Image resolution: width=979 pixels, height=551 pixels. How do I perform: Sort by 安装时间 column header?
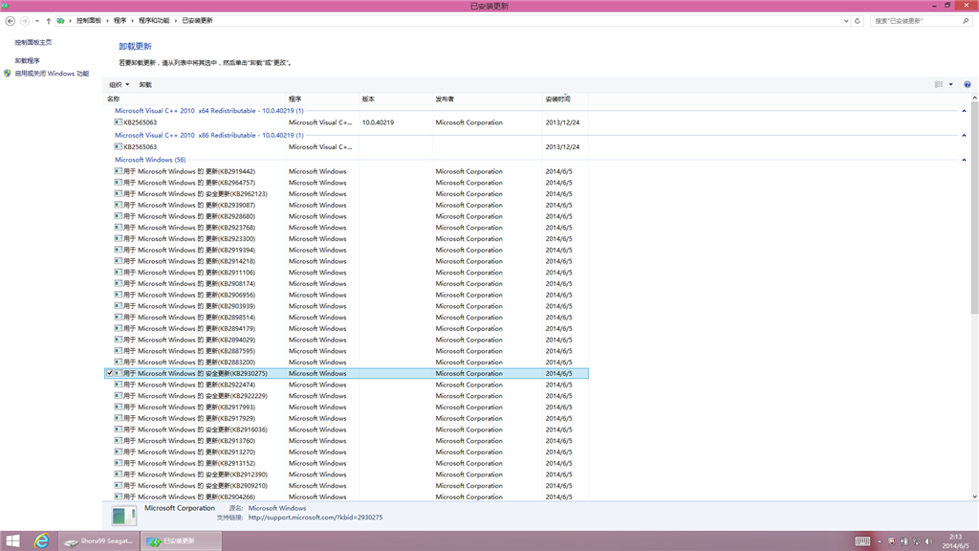(x=565, y=99)
